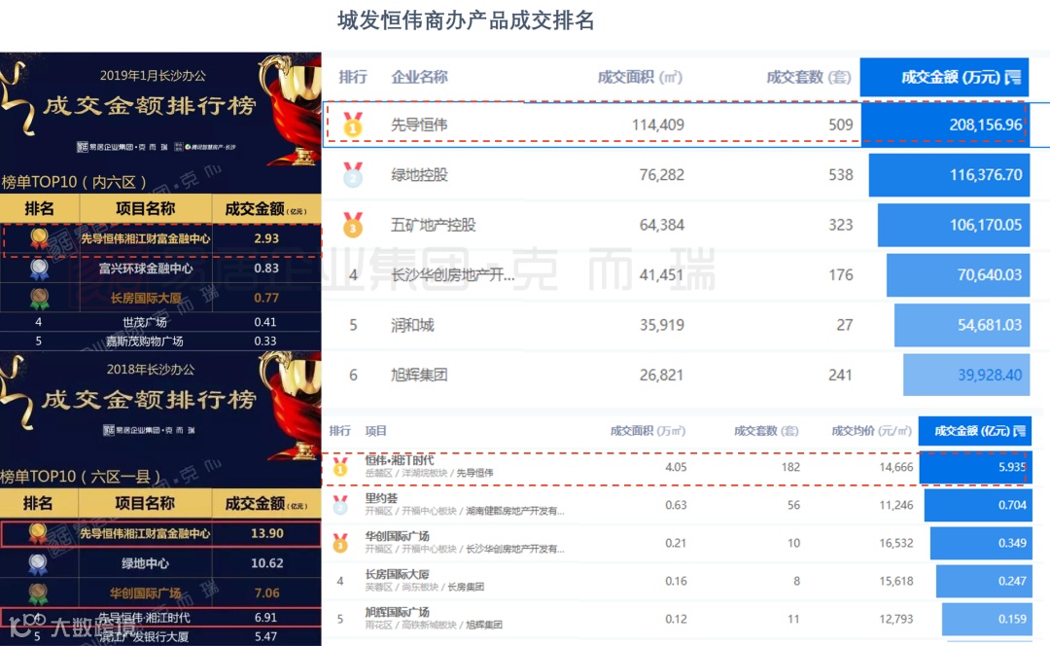
Task: Click the 114,409 area value
Action: pyautogui.click(x=657, y=125)
